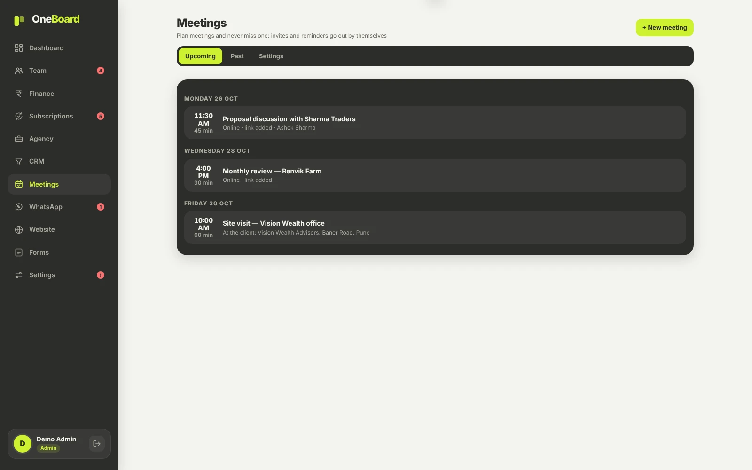Open the Agency sidebar item

[x=59, y=139]
